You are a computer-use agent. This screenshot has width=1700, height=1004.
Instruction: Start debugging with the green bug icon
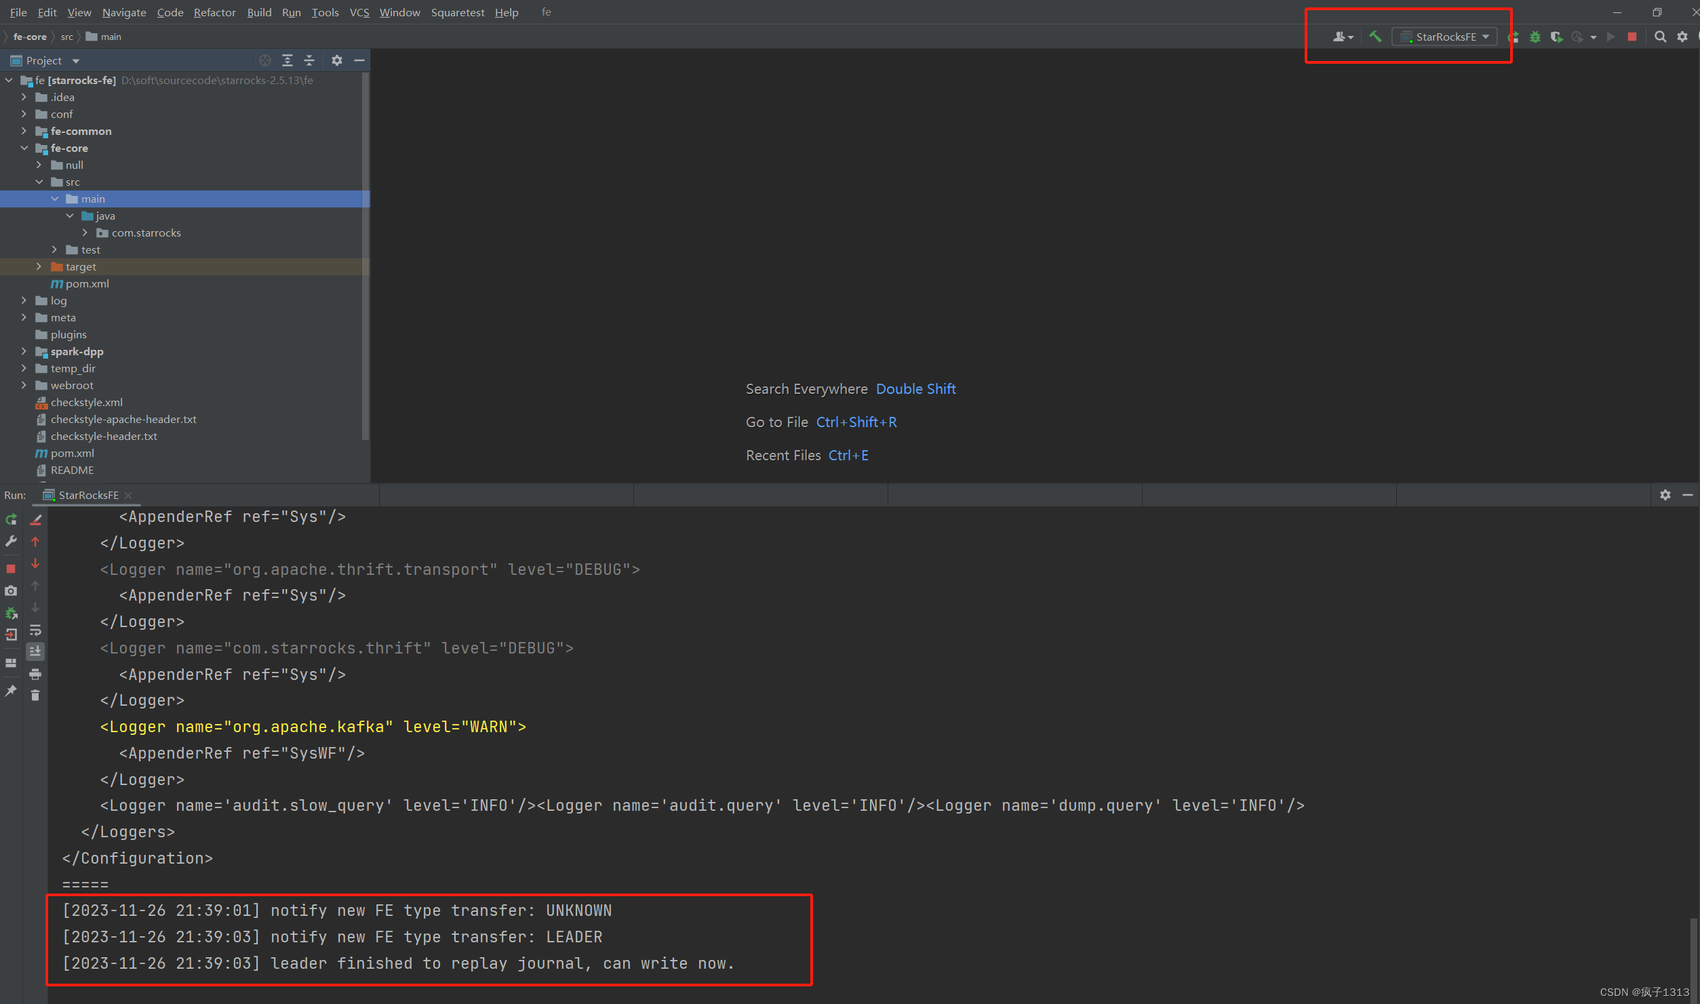[x=1535, y=37]
